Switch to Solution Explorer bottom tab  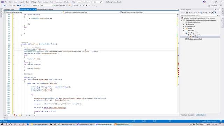click(201, 115)
